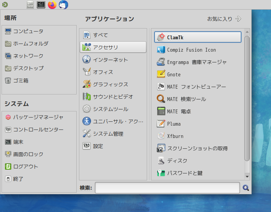Click the search magnifier button
This screenshot has height=212, width=271.
(245, 188)
